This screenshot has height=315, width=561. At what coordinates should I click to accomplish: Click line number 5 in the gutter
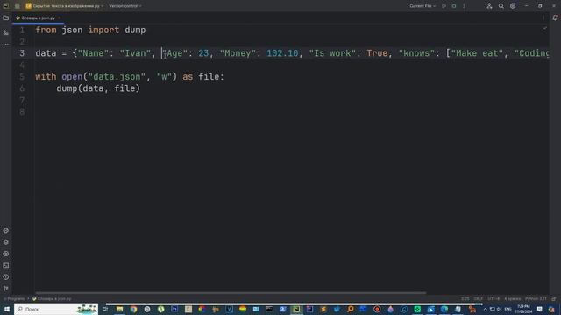[22, 77]
